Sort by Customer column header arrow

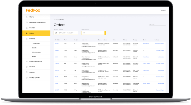pos(87,40)
